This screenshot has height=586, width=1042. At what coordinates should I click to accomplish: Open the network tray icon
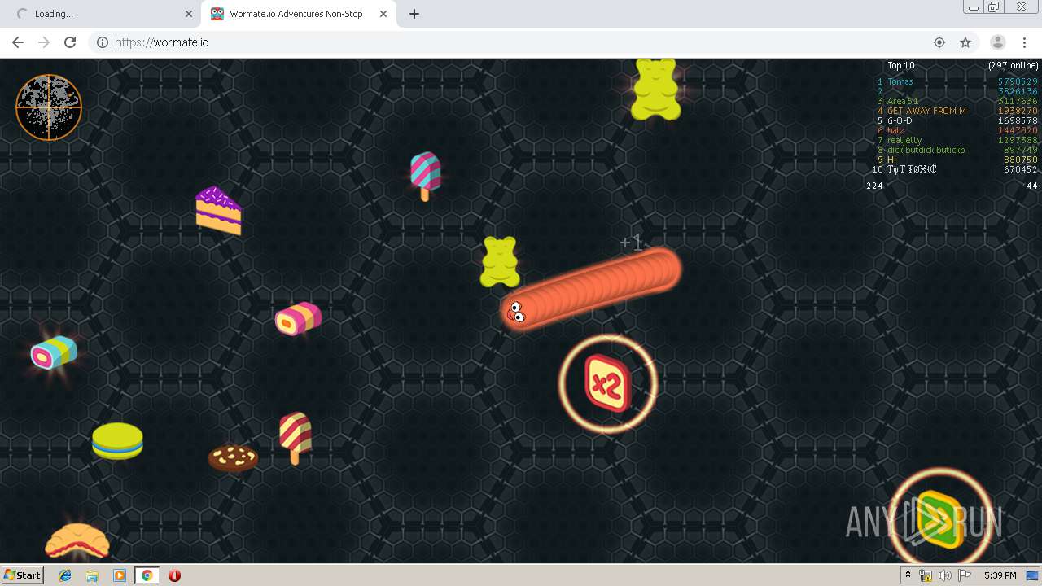926,575
